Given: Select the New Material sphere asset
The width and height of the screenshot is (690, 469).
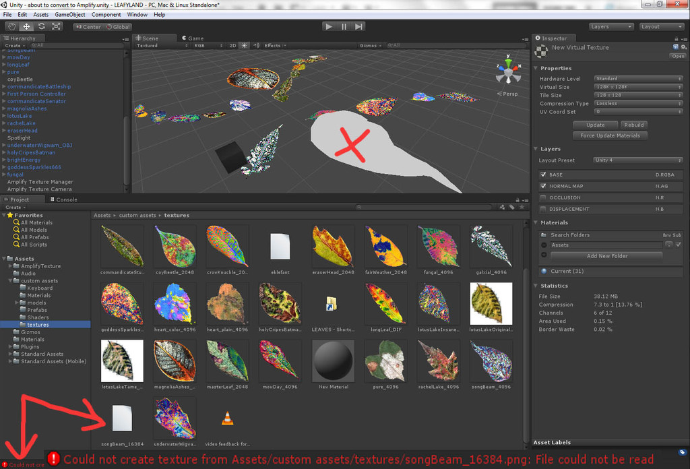Looking at the screenshot, I should click(x=333, y=361).
